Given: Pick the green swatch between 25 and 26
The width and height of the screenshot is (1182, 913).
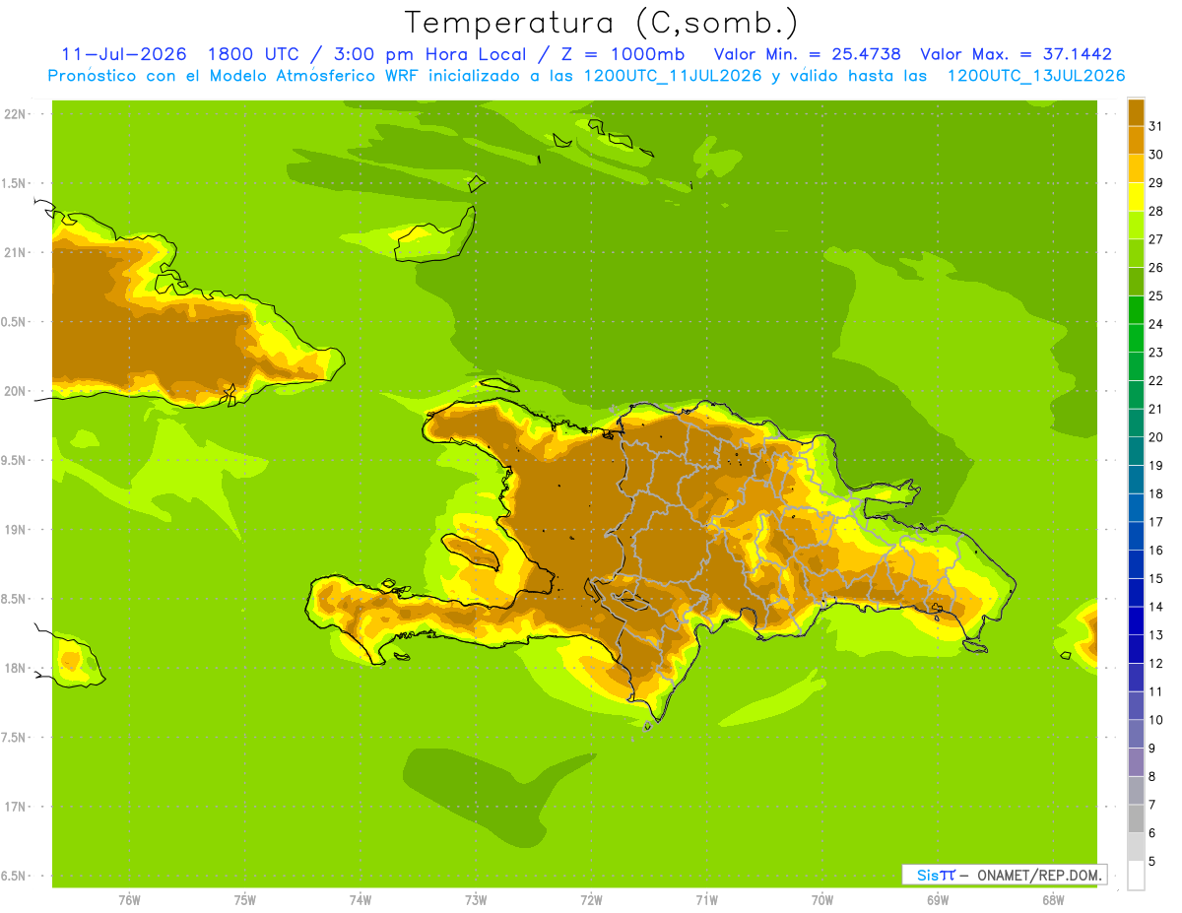Looking at the screenshot, I should point(1136,281).
